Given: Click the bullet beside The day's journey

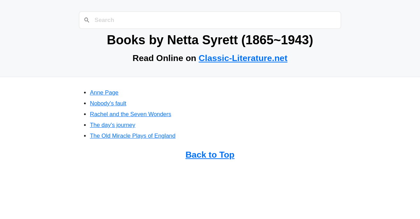Looking at the screenshot, I should 84,125.
